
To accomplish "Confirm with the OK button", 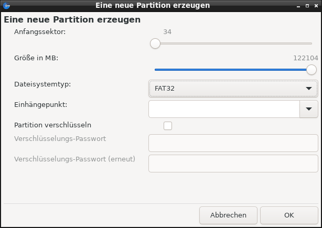I will click(289, 215).
